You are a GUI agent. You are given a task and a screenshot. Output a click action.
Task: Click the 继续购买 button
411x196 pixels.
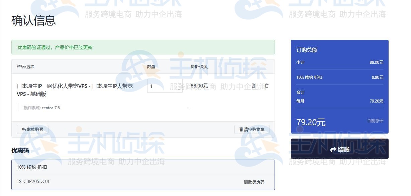(x=32, y=129)
